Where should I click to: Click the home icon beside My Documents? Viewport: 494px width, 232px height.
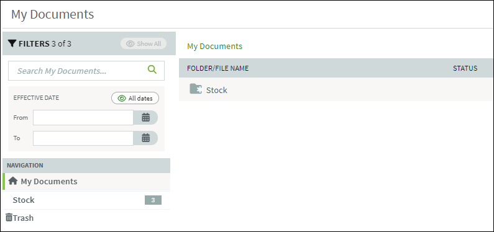[x=12, y=181]
